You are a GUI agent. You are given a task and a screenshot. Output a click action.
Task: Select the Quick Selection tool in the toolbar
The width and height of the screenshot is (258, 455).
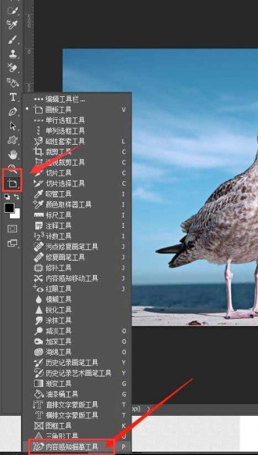pos(12,10)
